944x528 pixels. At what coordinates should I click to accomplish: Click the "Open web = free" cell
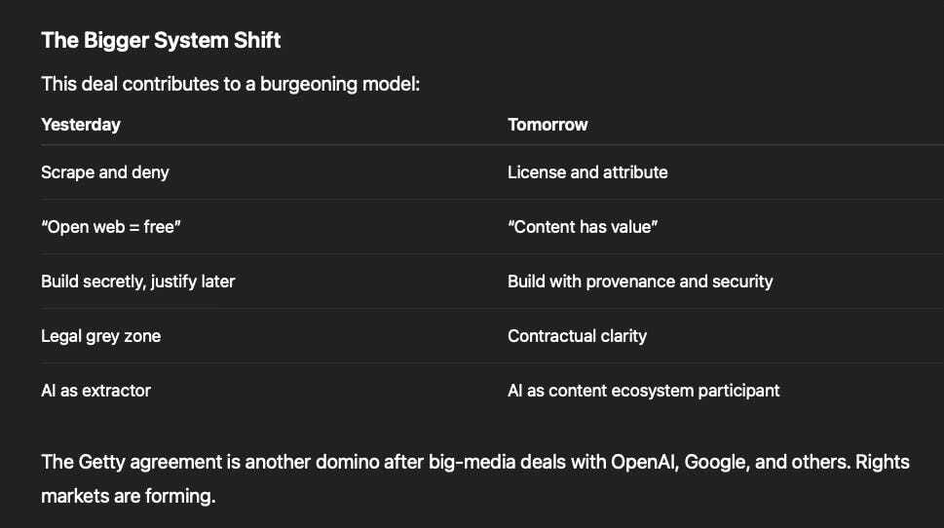click(x=111, y=227)
